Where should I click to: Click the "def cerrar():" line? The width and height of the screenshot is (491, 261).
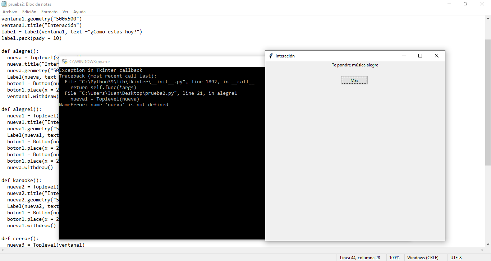tap(20, 238)
